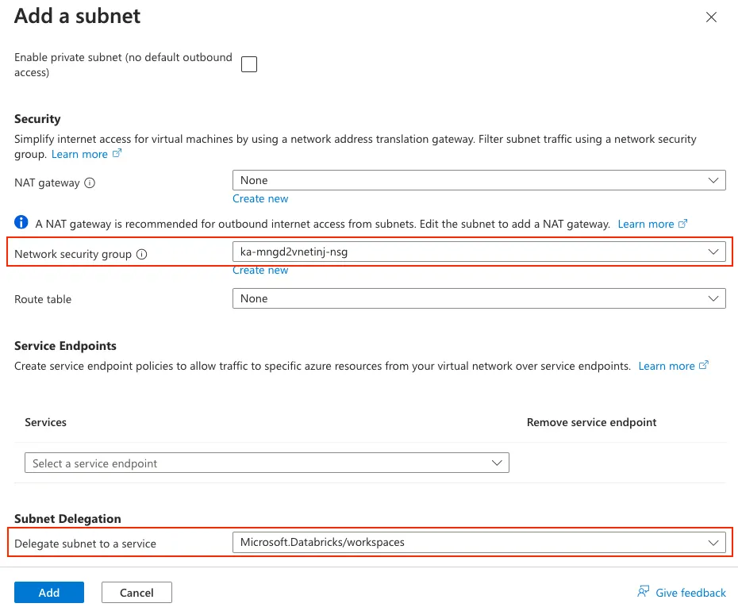738x611 pixels.
Task: Click the external link icon in the NAT banner
Action: tap(682, 224)
